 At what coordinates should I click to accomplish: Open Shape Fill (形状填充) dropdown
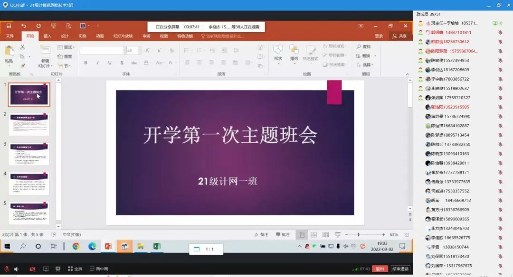click(335, 46)
